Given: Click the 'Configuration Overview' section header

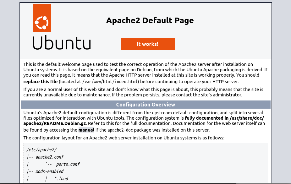Looking at the screenshot, I should click(145, 105).
